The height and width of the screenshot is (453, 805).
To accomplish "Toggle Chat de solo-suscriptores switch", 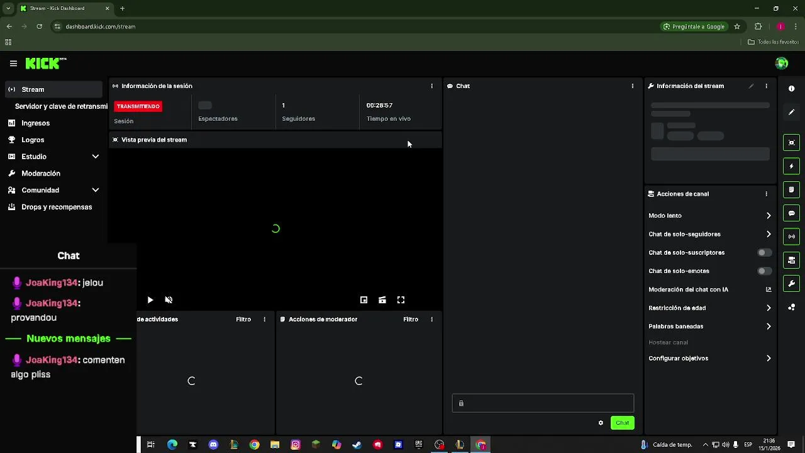I will [764, 252].
